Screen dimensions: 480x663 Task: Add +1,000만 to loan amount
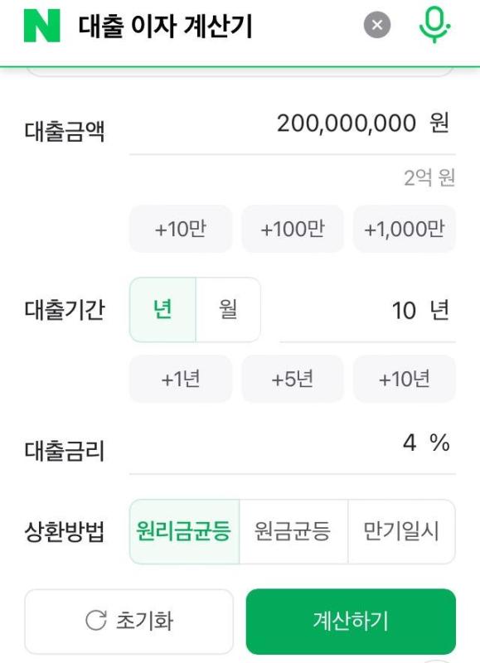click(405, 229)
